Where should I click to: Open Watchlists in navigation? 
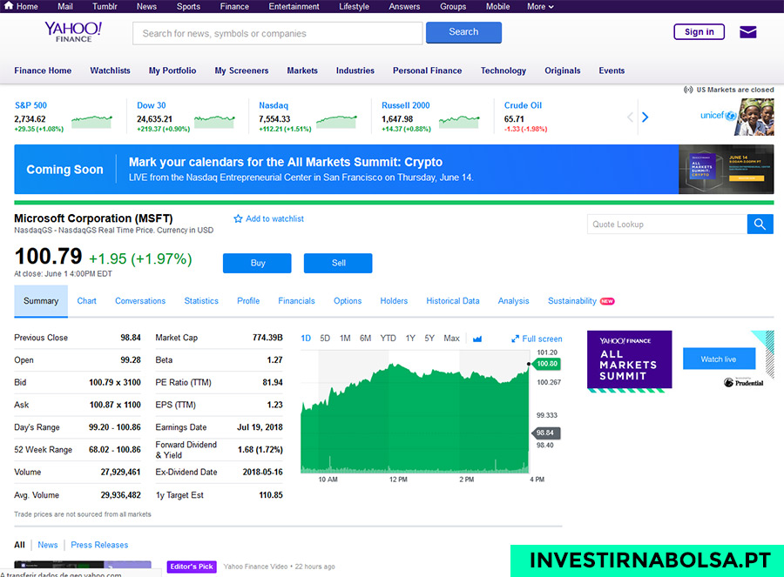[110, 70]
